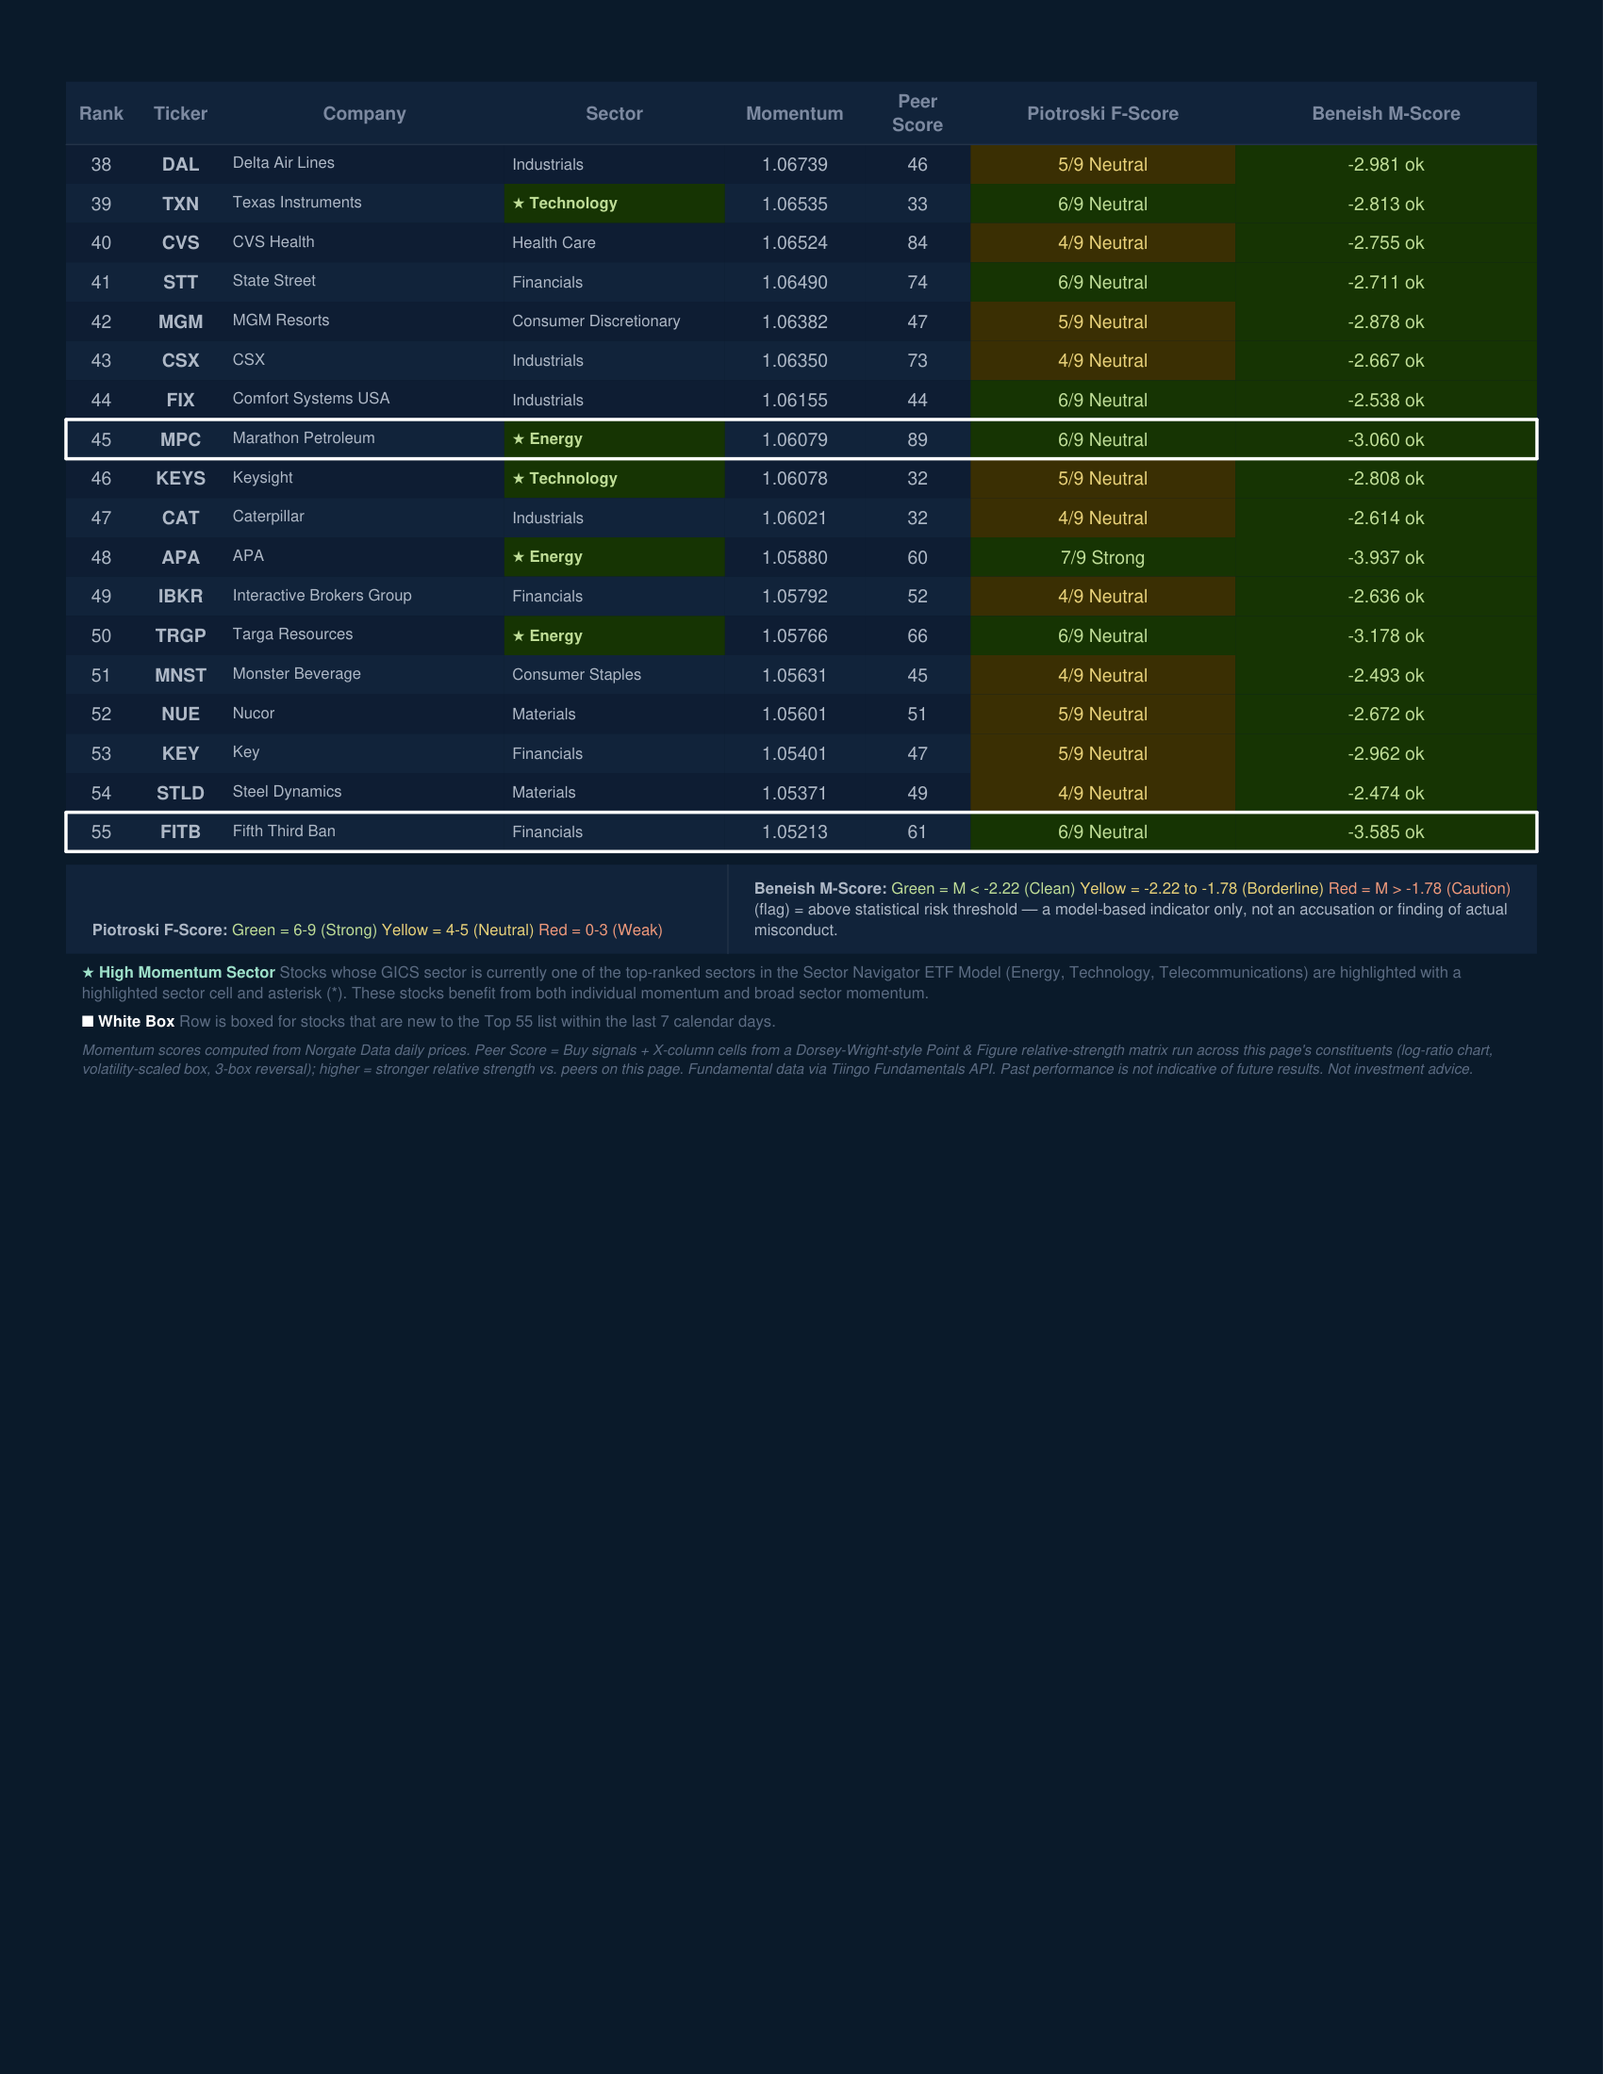Click the Technology sector cell for Texas Instruments
This screenshot has width=1603, height=2074.
(x=615, y=204)
